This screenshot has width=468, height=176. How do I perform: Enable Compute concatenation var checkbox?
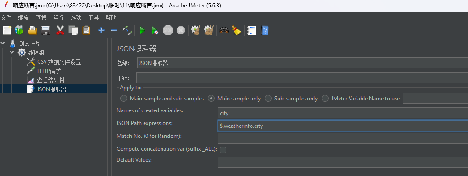click(x=223, y=150)
